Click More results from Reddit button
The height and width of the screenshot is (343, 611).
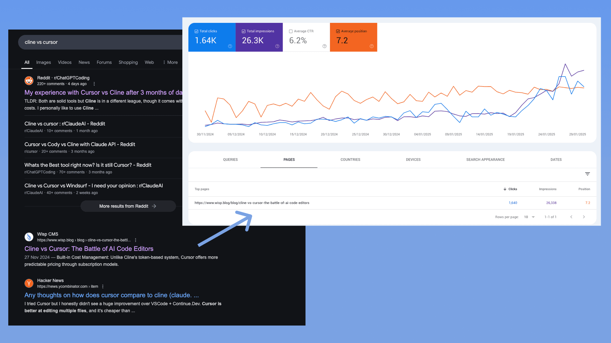tap(128, 206)
